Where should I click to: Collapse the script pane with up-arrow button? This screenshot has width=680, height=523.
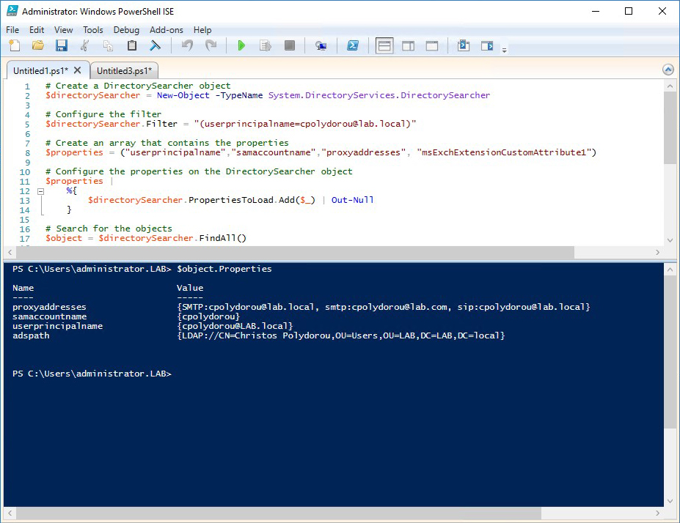pos(668,70)
